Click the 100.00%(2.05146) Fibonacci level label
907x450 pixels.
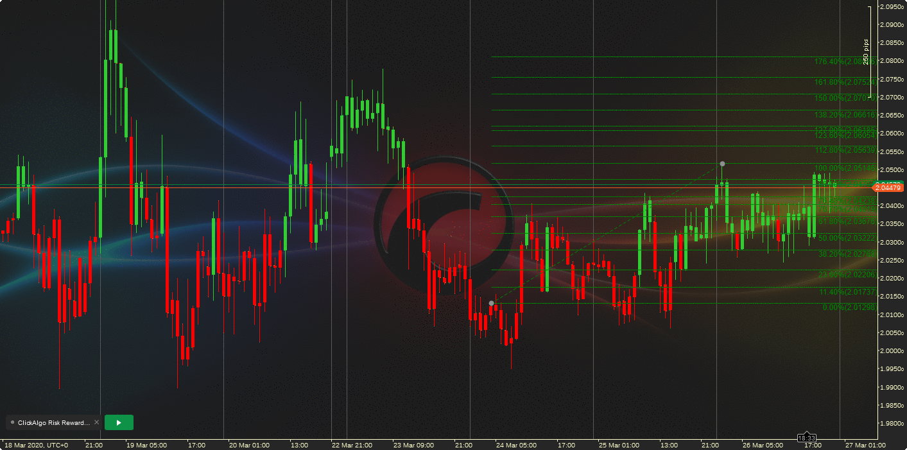pyautogui.click(x=845, y=168)
